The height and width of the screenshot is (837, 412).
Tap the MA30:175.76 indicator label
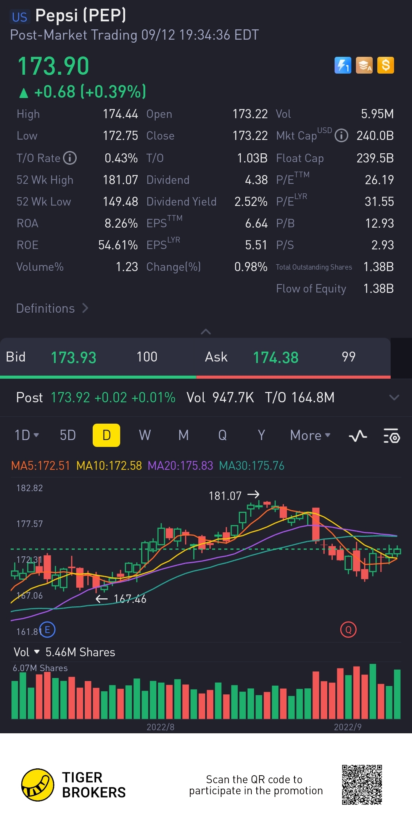point(252,466)
